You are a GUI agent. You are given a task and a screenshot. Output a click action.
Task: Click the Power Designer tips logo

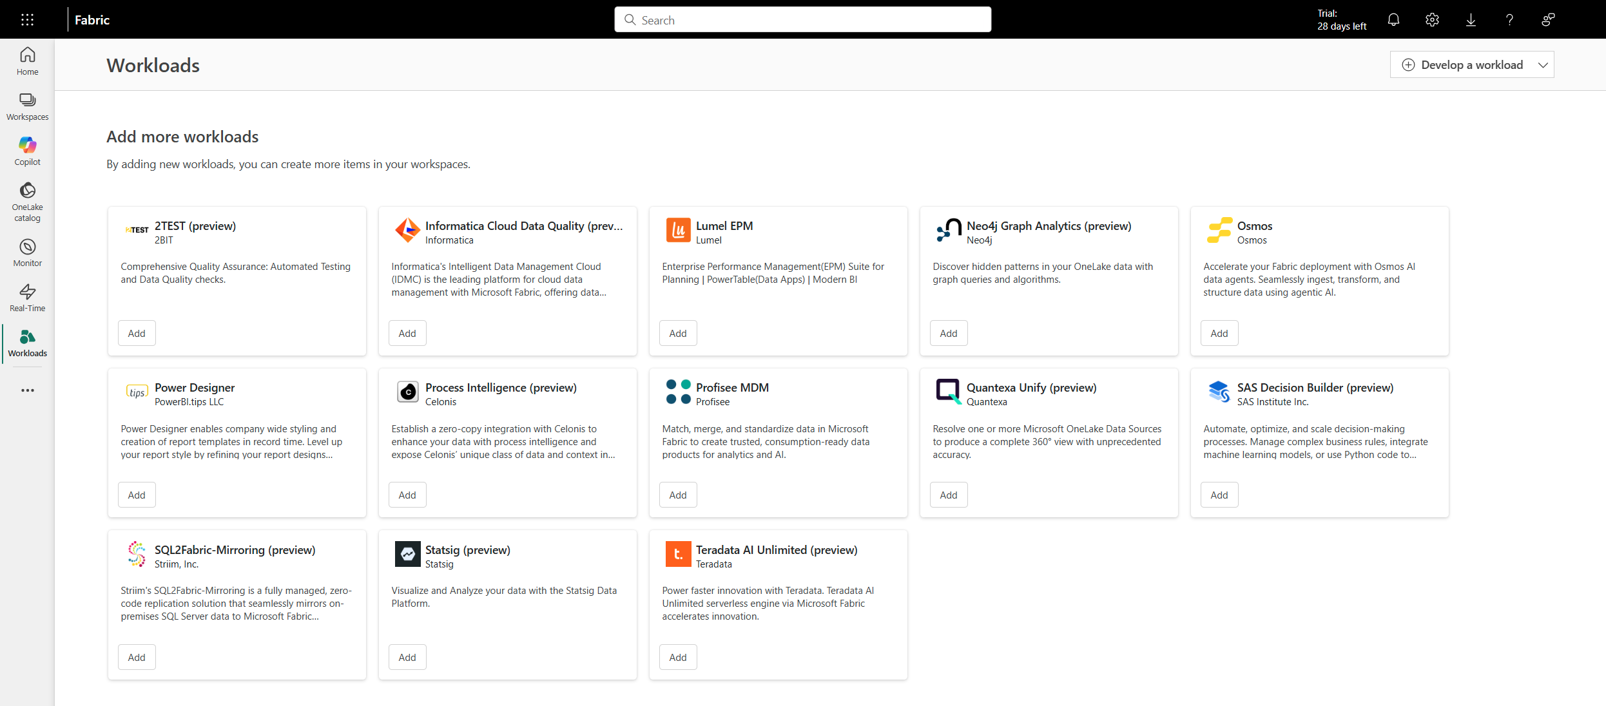pos(137,392)
